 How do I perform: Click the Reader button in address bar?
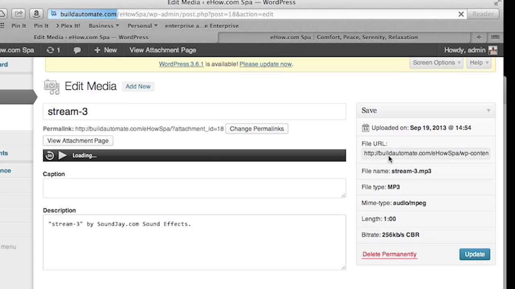pos(483,14)
